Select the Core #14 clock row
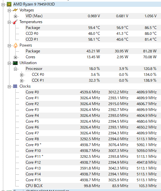Image resolution: width=161 pixels, height=191 pixels. click(x=93, y=174)
